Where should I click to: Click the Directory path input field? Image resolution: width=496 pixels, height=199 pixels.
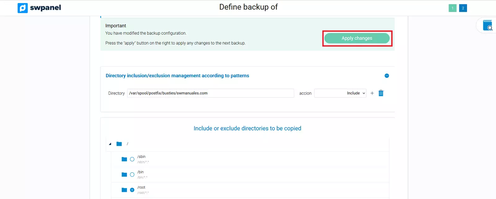point(210,93)
